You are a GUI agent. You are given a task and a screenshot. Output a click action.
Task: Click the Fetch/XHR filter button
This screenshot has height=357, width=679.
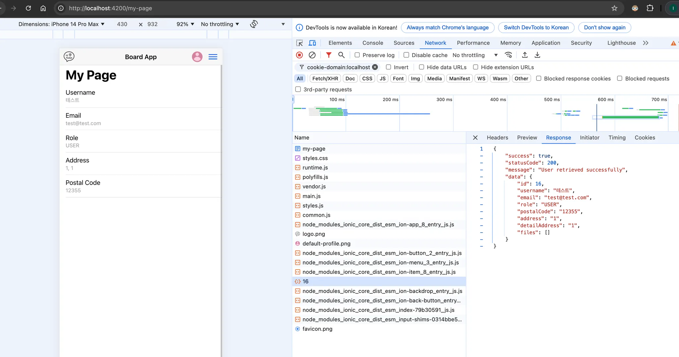pos(325,79)
